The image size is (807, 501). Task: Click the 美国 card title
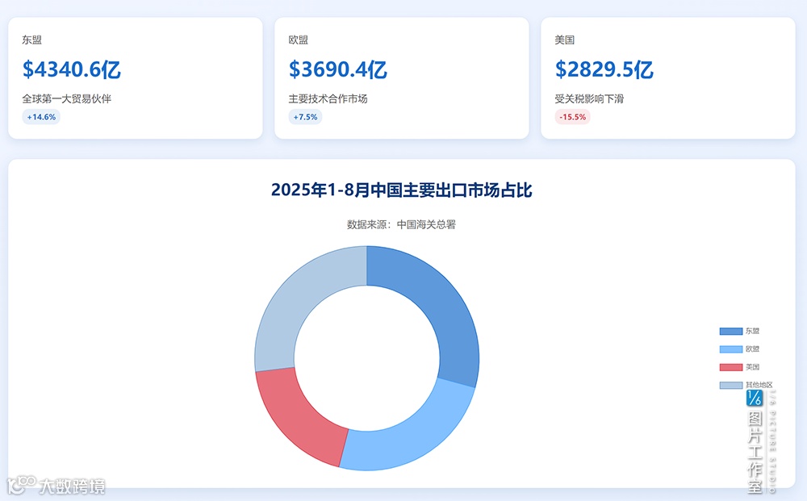tap(565, 40)
